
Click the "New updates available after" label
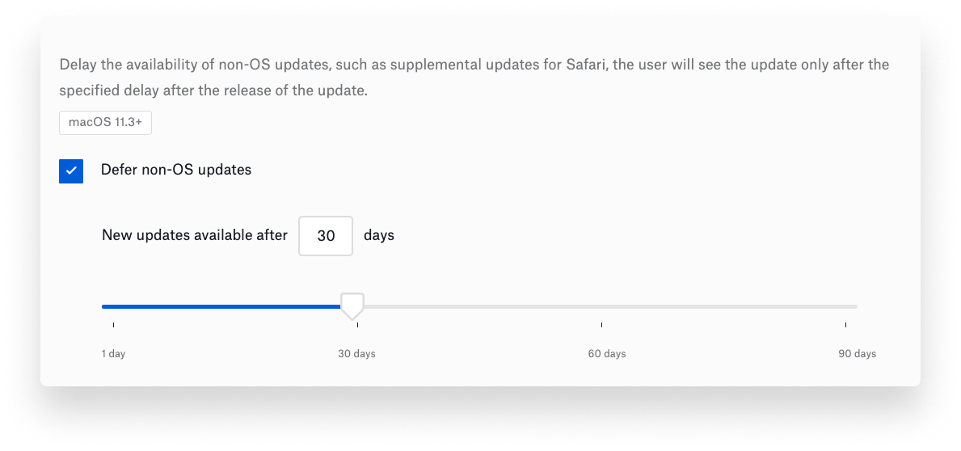(x=195, y=236)
